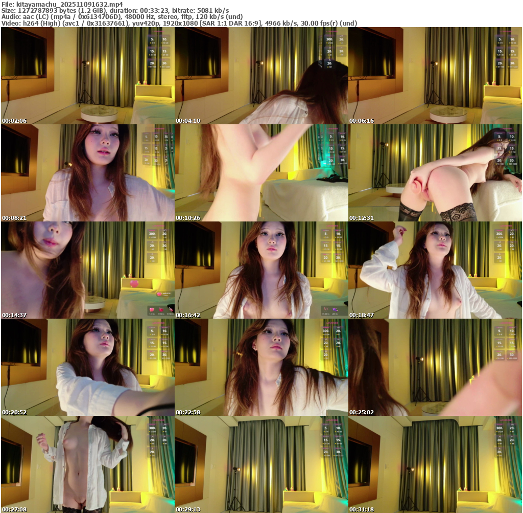Viewport: 523px width, 513px height.
Task: Select the frame at 00:10:26
Action: pyautogui.click(x=261, y=173)
